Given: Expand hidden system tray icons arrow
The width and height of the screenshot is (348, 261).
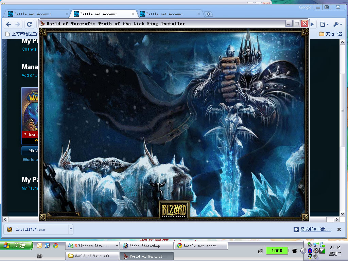Looking at the screenshot, I should (x=303, y=251).
